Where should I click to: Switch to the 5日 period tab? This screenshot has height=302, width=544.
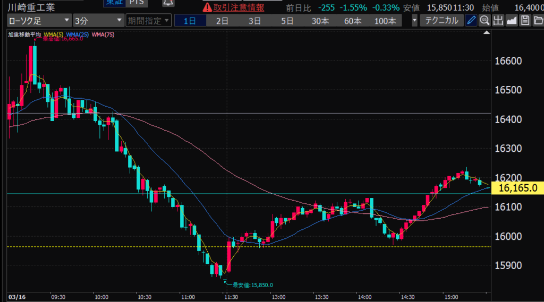click(287, 21)
